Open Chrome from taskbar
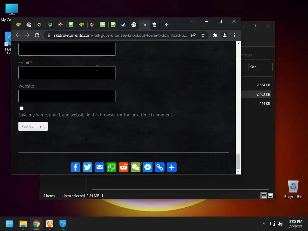This screenshot has height=231, width=308. coord(36,224)
